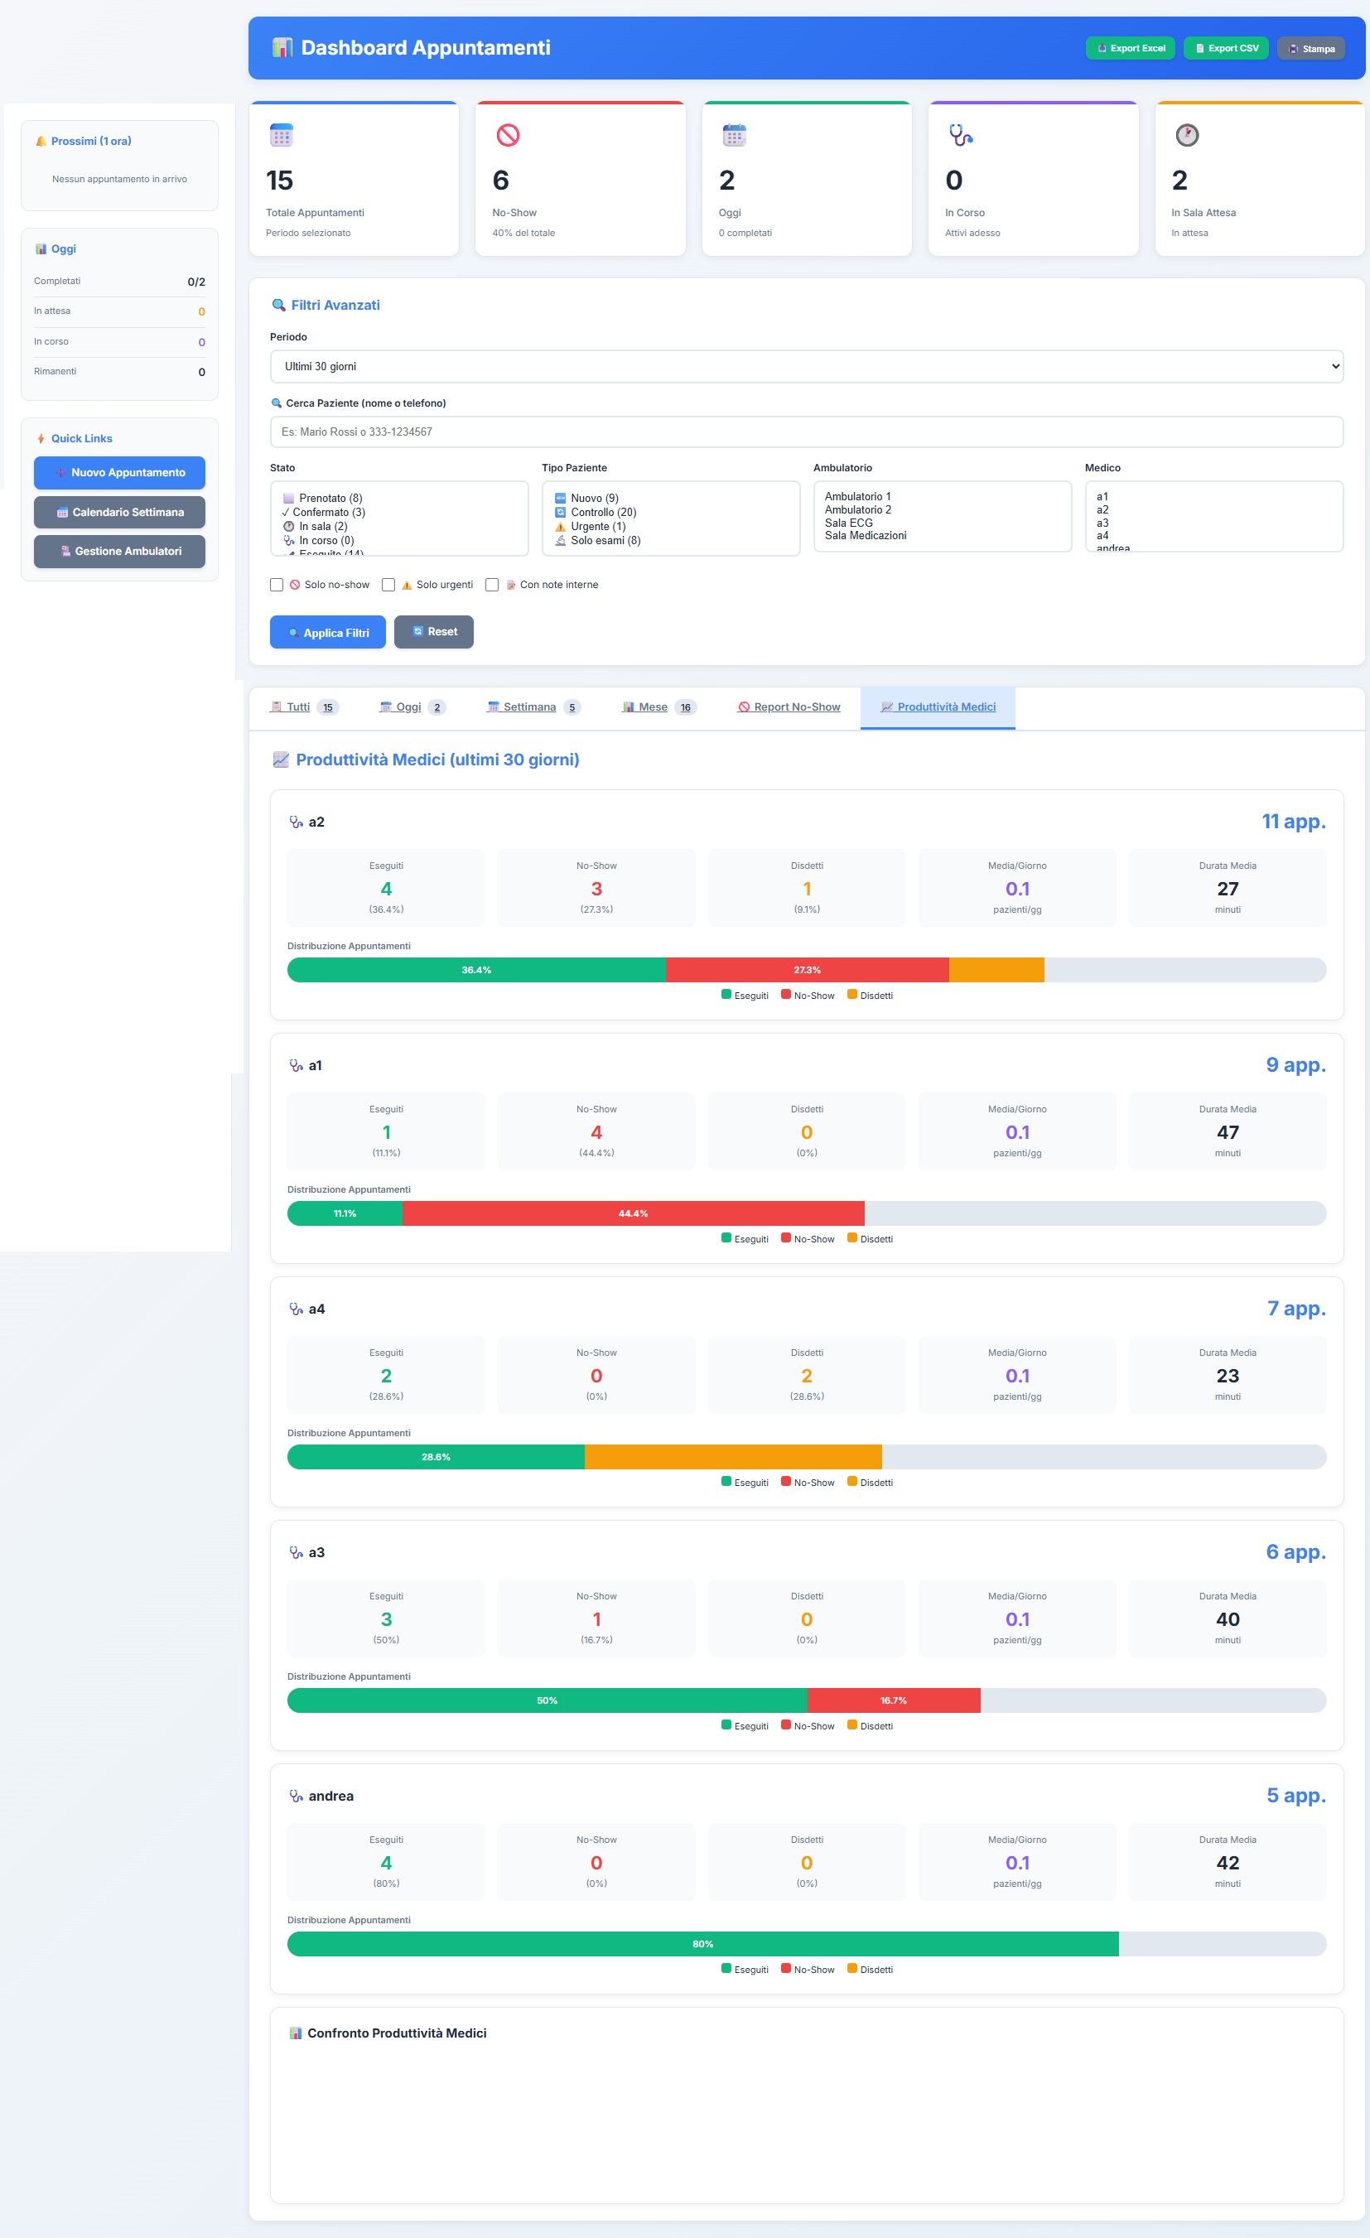Switch to the Report No-Show tab

point(789,707)
